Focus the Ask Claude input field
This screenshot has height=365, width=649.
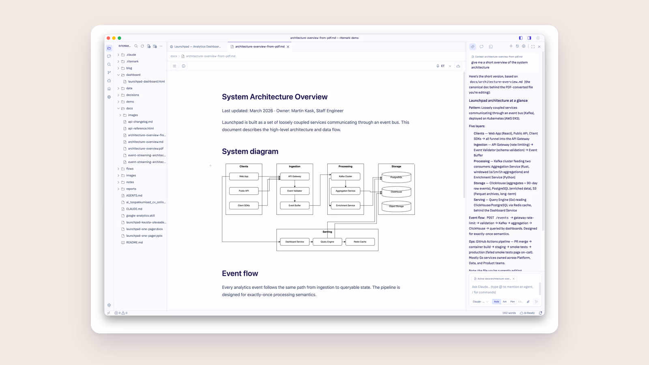coord(503,289)
